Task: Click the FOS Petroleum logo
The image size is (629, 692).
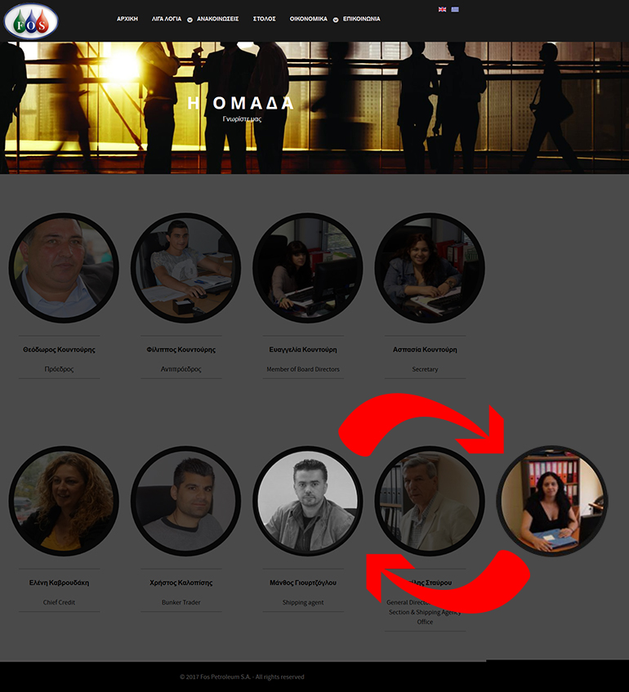Action: click(31, 20)
